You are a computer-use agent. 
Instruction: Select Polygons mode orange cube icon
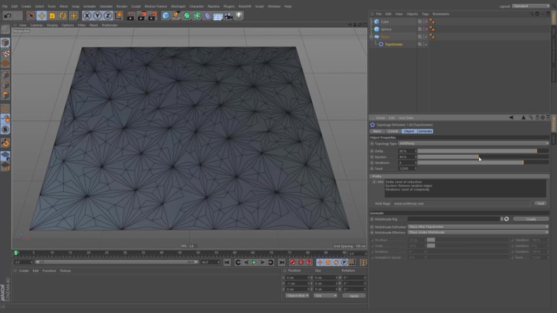(5, 95)
